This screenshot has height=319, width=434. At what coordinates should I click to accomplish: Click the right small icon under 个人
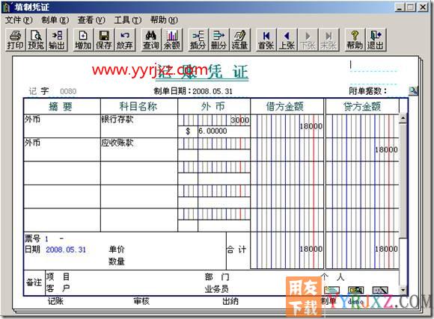click(x=380, y=291)
